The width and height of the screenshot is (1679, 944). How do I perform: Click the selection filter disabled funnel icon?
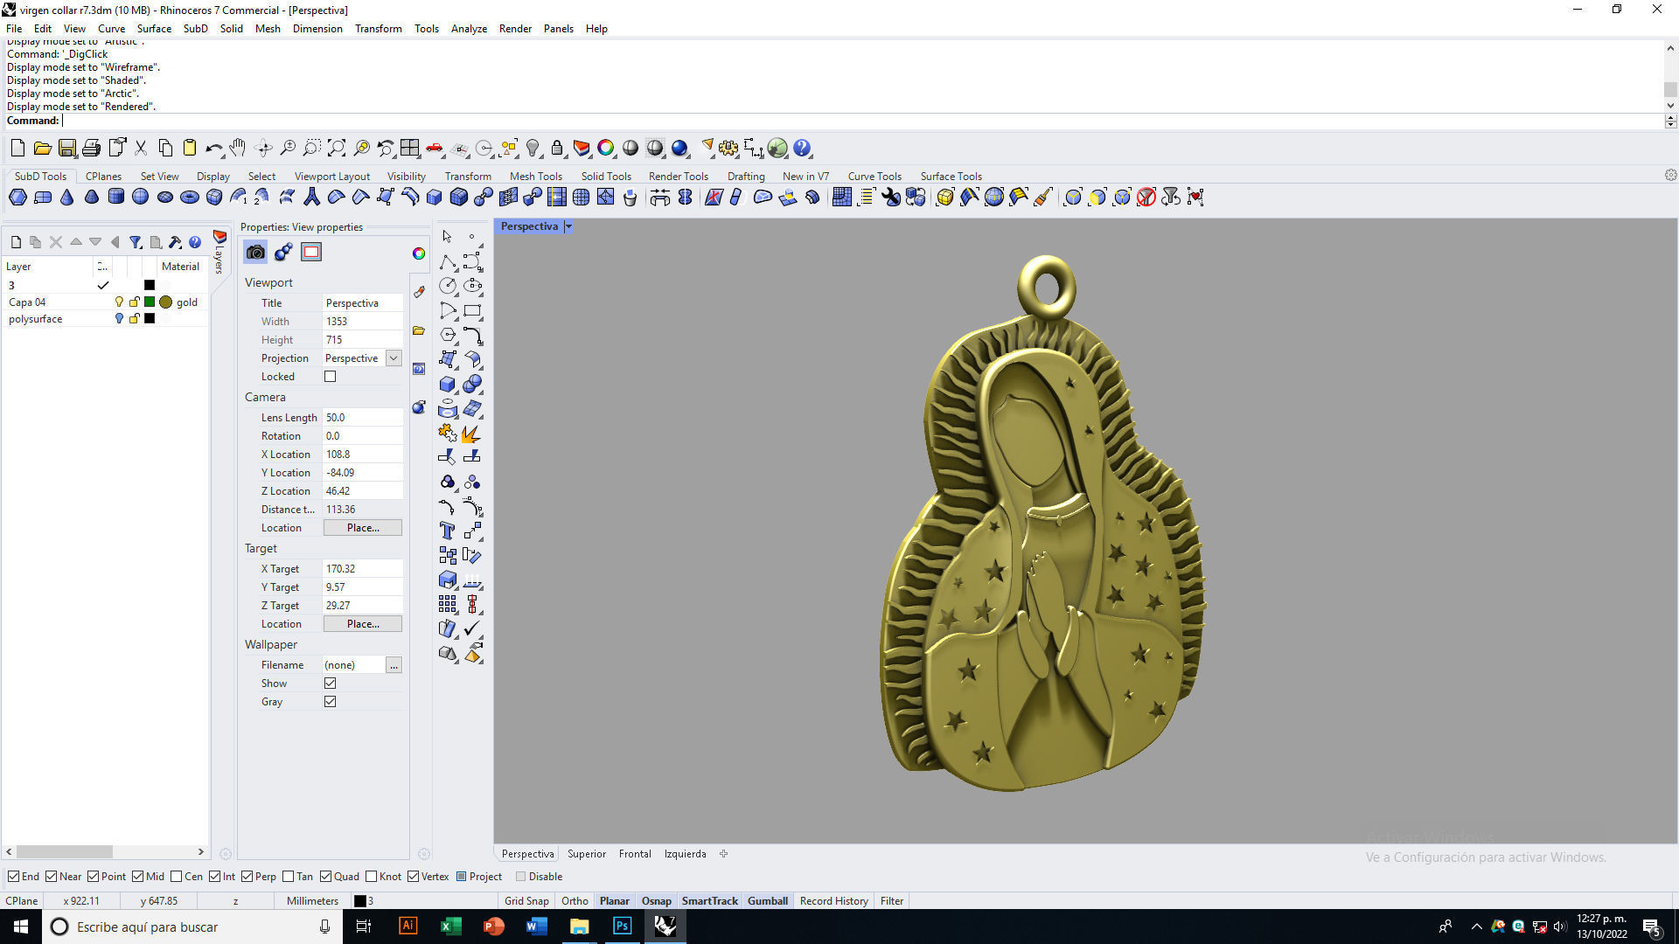[x=1146, y=198]
